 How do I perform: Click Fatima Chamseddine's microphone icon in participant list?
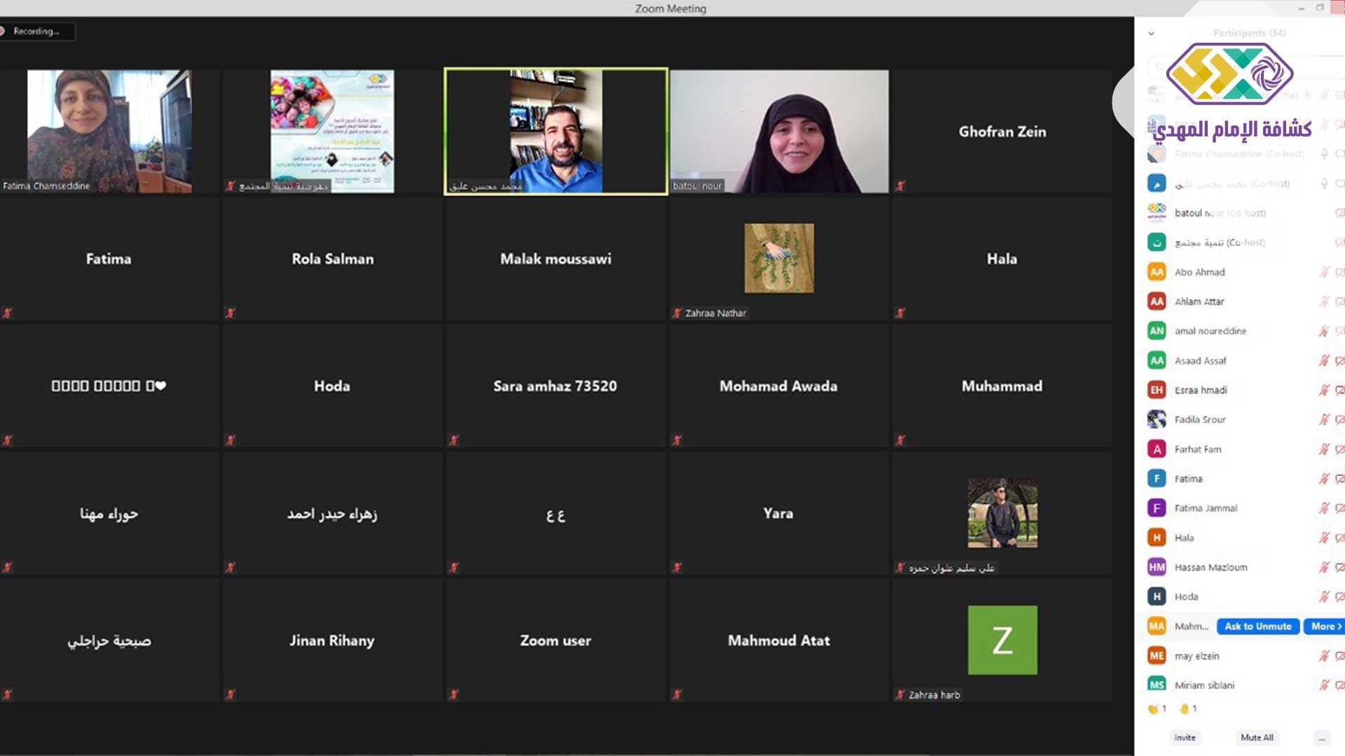click(x=1323, y=154)
